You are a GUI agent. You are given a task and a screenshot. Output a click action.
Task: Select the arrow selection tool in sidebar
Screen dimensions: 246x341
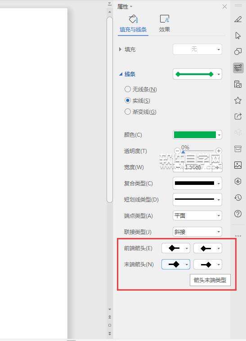coord(238,36)
